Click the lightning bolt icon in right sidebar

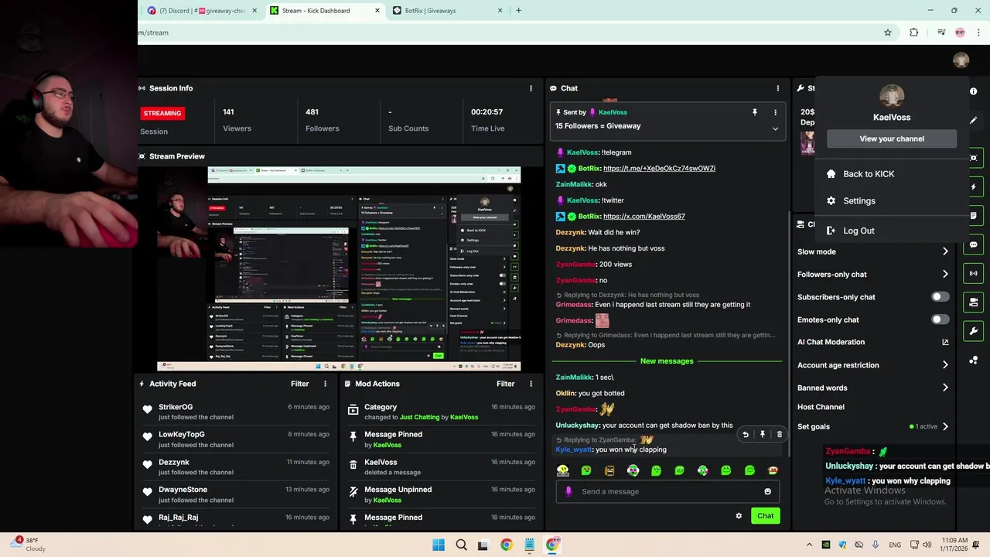(x=973, y=186)
